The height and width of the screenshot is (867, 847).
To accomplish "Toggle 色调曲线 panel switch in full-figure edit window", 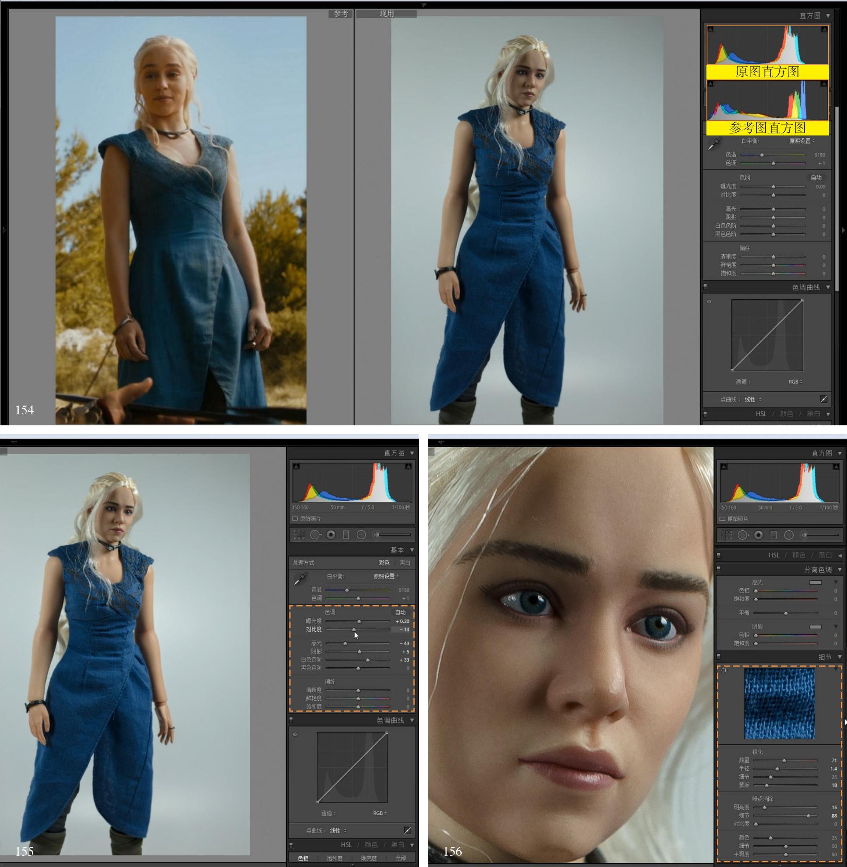I will tap(292, 720).
